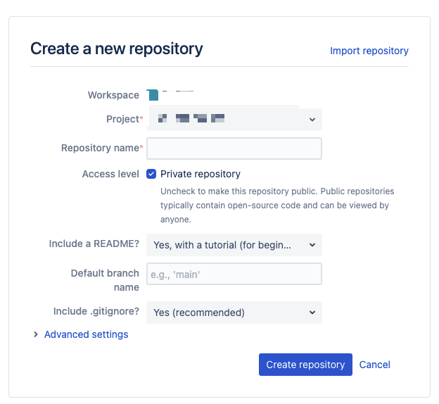Image resolution: width=439 pixels, height=404 pixels.
Task: Click the Create repository button
Action: click(x=305, y=365)
